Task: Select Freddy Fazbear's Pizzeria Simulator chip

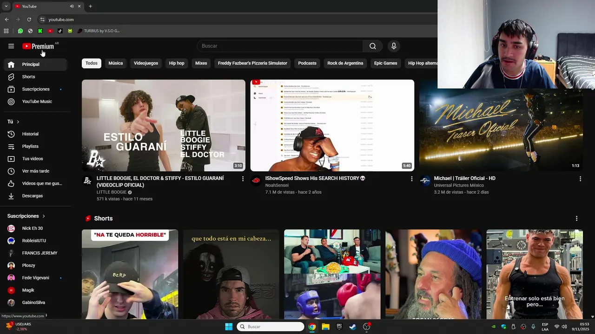Action: coord(252,63)
